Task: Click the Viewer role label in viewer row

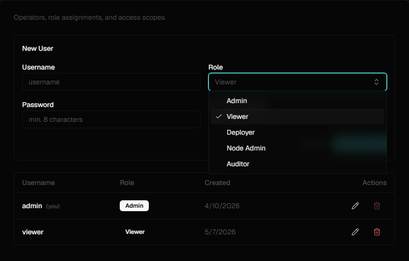Action: [x=135, y=232]
